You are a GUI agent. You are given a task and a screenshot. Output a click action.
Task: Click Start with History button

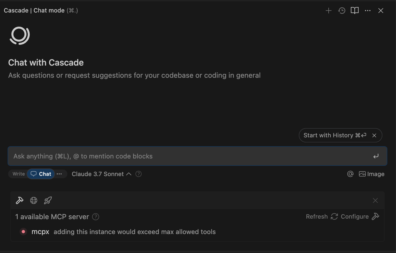click(335, 135)
